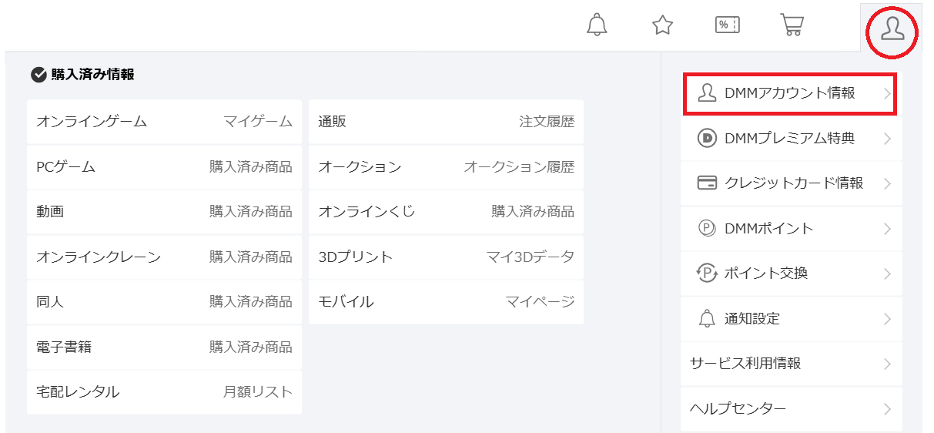Screen dimensions: 934x433
Task: Open 購入済み商品 in the オンラインクレーン row
Action: coord(251,257)
